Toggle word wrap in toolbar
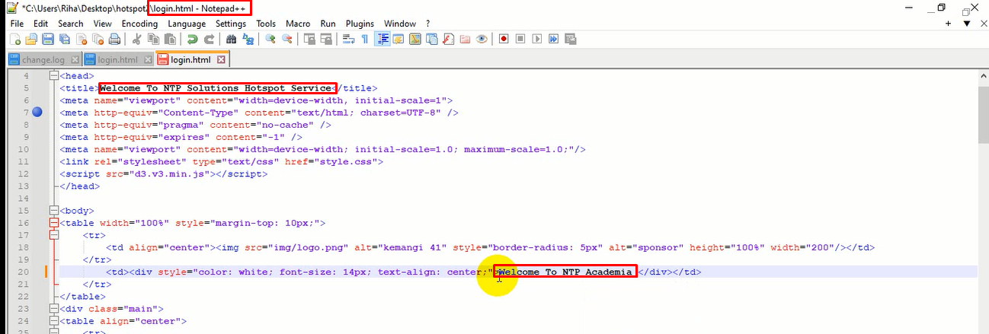Viewport: 989px width, 334px height. 348,38
